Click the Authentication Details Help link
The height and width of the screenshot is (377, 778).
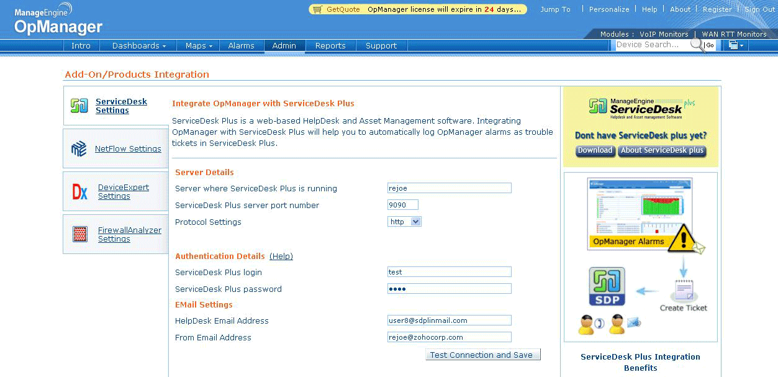281,256
